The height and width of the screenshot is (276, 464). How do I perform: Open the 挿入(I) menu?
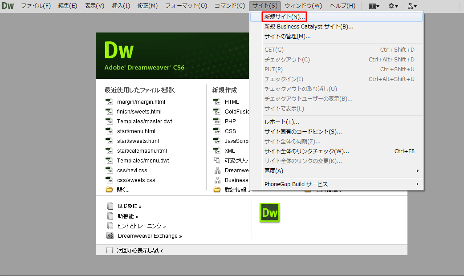(x=121, y=6)
